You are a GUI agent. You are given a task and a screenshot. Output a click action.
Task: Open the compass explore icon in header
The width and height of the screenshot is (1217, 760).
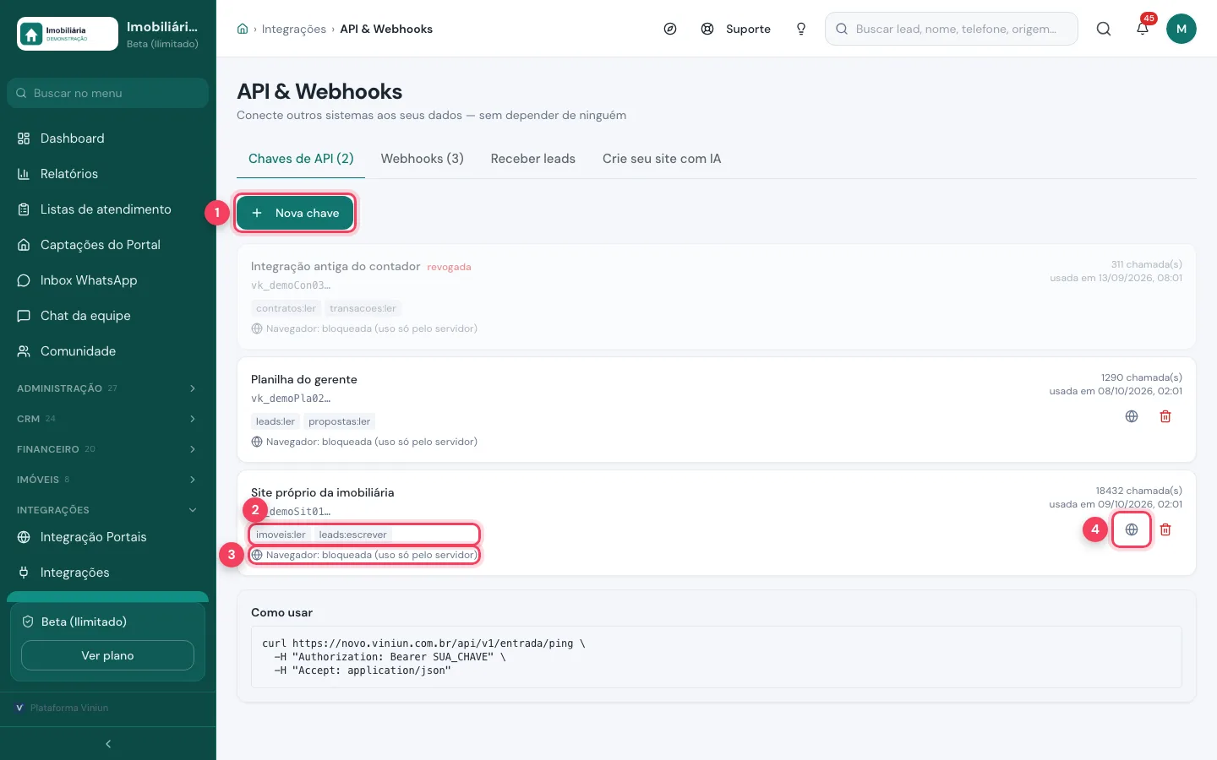(x=670, y=29)
